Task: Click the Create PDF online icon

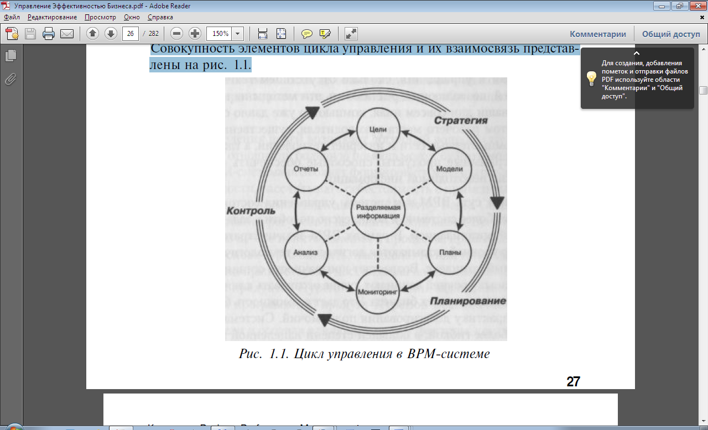Action: [x=12, y=34]
